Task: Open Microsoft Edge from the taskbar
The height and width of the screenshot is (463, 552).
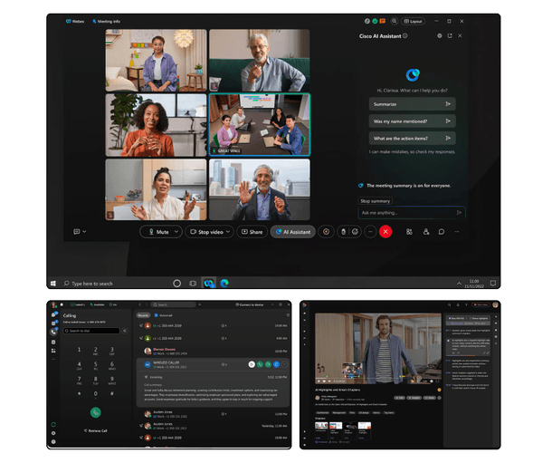Action: [224, 284]
